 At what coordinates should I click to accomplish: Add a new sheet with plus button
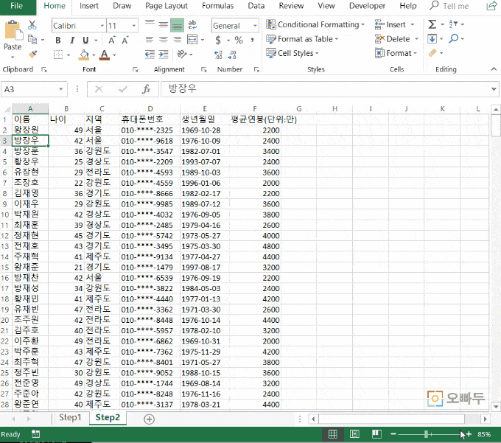(x=150, y=419)
